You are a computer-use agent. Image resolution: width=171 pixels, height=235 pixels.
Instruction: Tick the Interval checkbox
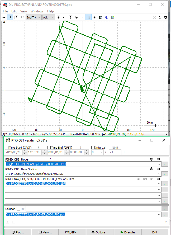93,148
